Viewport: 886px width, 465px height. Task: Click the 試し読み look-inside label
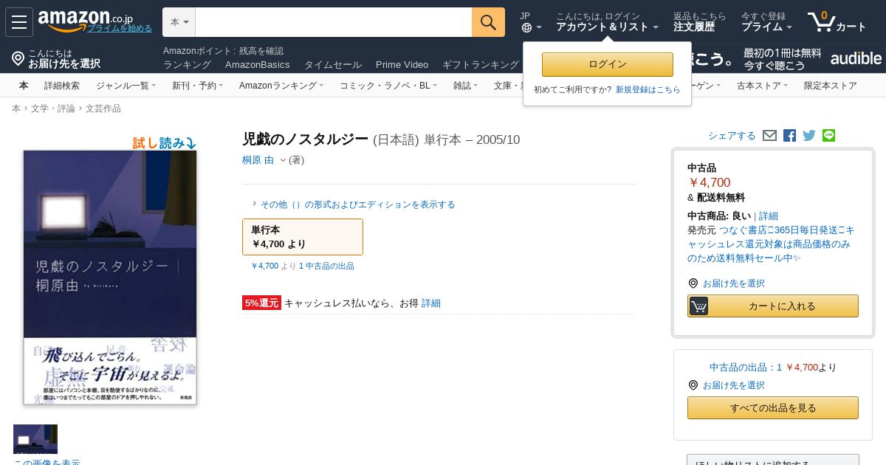click(x=164, y=143)
